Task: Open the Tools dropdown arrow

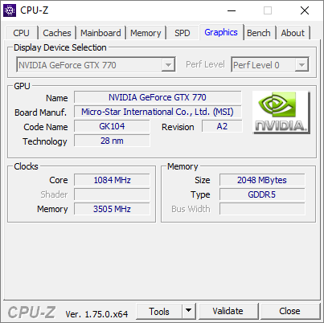Action: tap(189, 311)
